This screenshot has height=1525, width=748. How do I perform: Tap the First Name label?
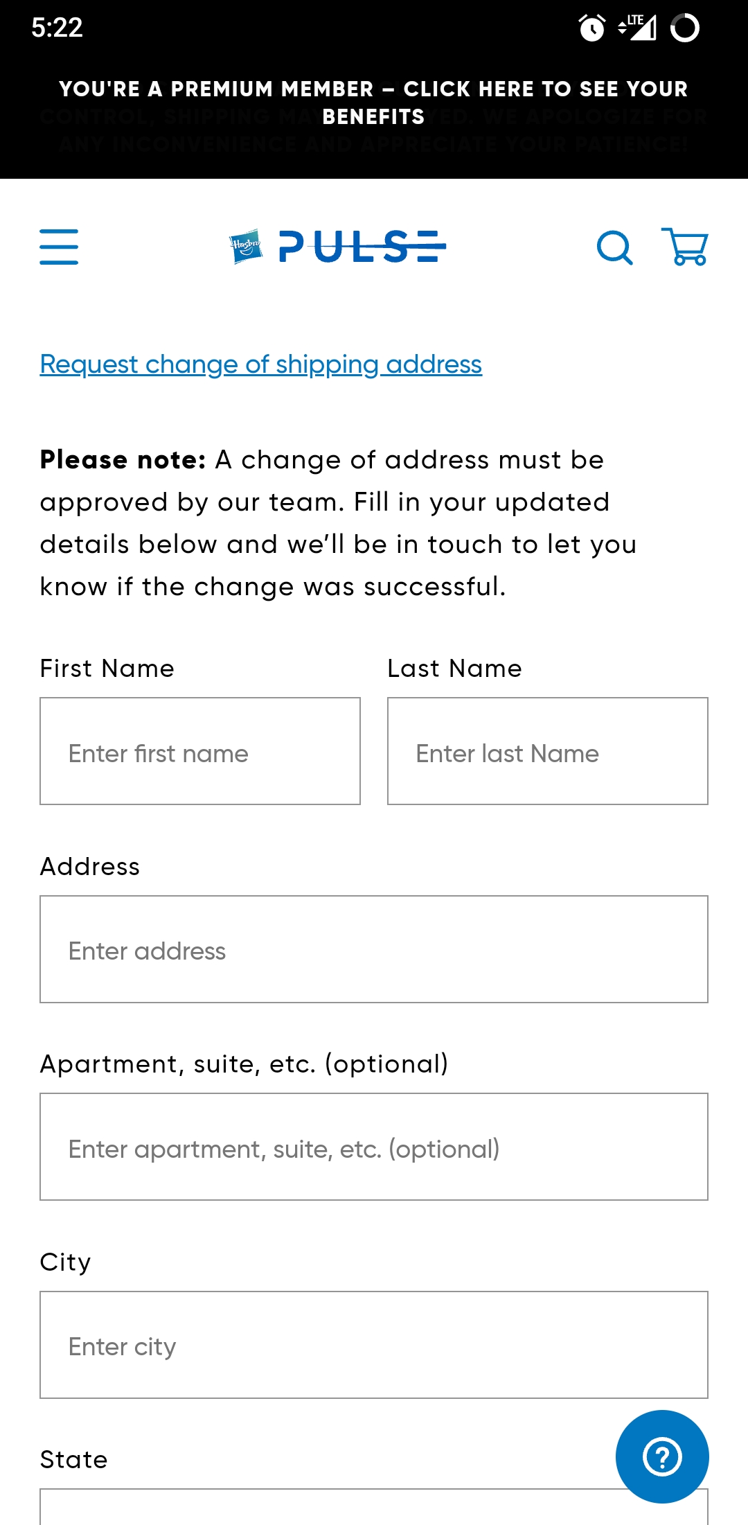pos(107,669)
